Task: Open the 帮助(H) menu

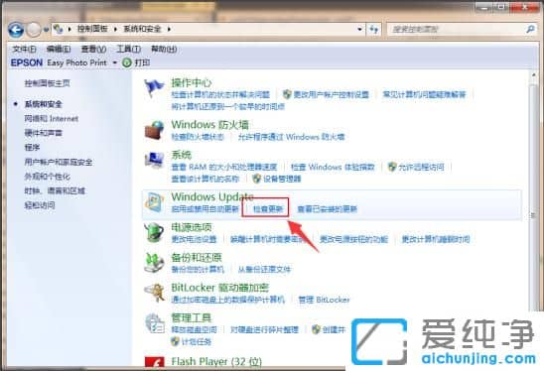Action: 164,50
